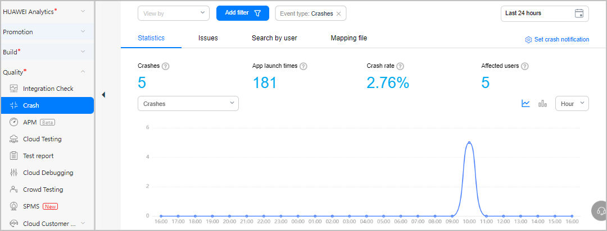The height and width of the screenshot is (231, 607).
Task: Click the 2.76% crash rate value
Action: 388,82
